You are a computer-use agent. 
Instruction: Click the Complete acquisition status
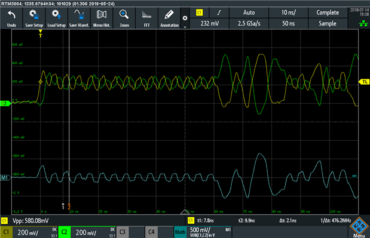(328, 13)
